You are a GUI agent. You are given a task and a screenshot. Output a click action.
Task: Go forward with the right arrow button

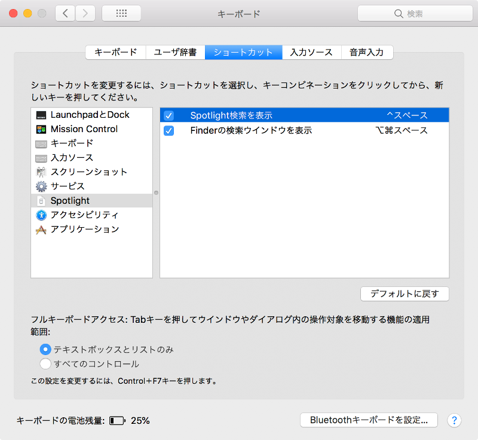click(x=85, y=13)
